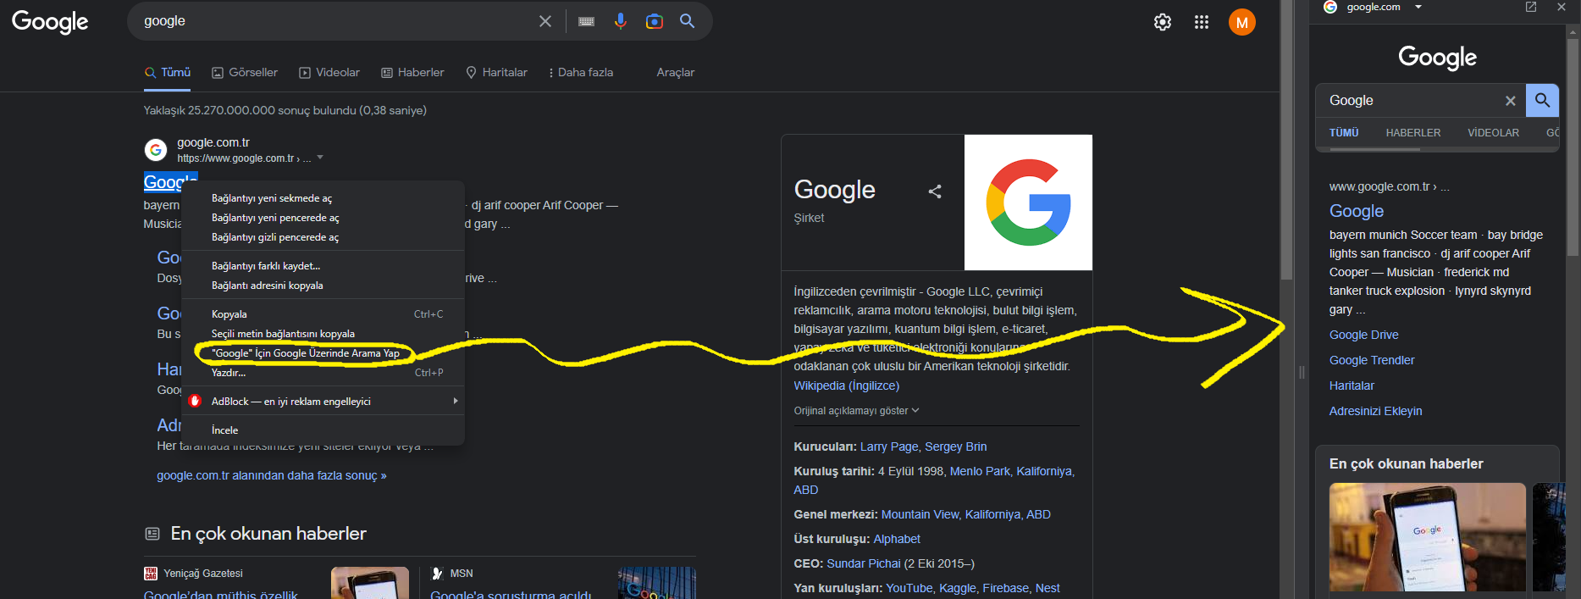Submit search with magnifier icon
Screen dimensions: 1581x599
(688, 21)
